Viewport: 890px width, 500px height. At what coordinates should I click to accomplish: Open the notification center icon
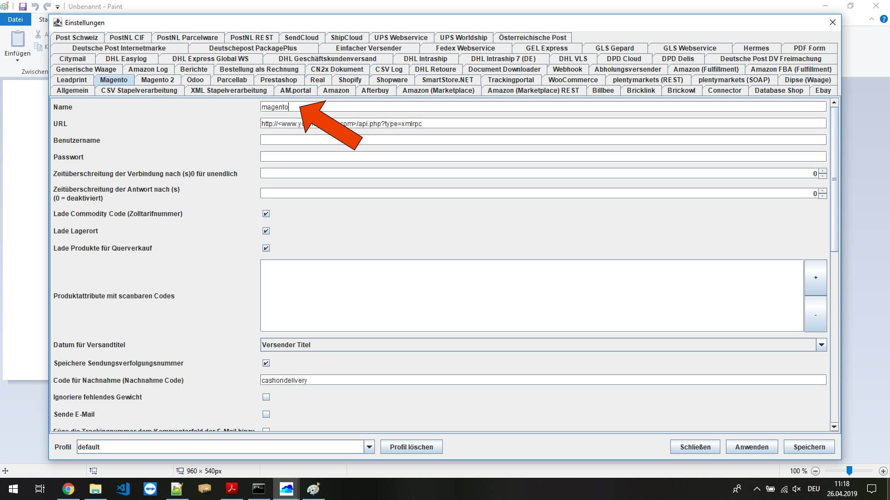tap(872, 489)
